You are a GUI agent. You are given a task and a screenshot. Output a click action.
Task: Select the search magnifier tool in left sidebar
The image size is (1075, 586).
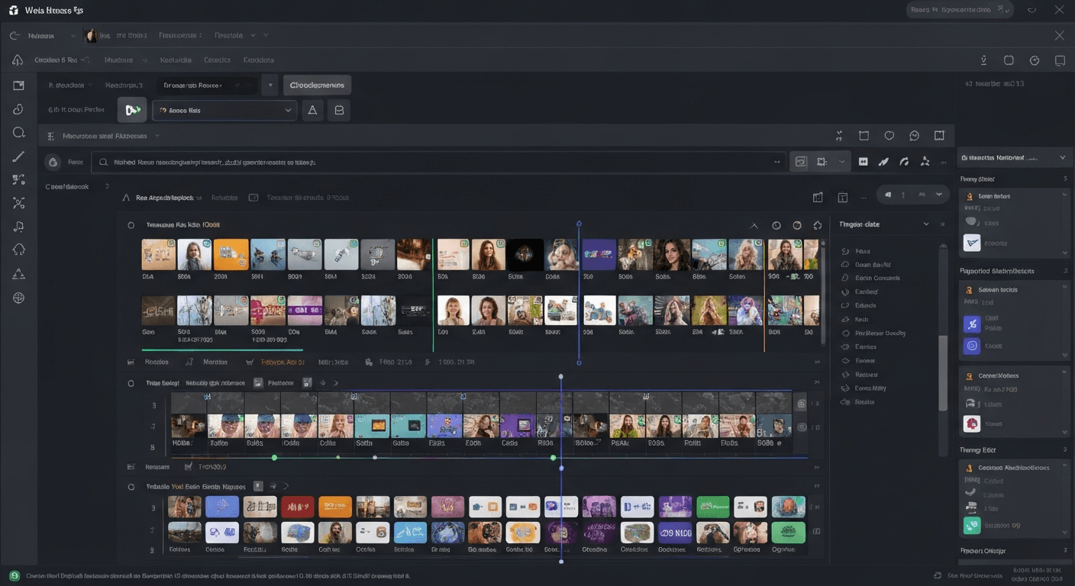[18, 132]
